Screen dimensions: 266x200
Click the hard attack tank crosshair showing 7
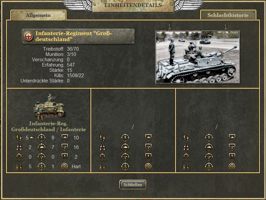(41, 147)
